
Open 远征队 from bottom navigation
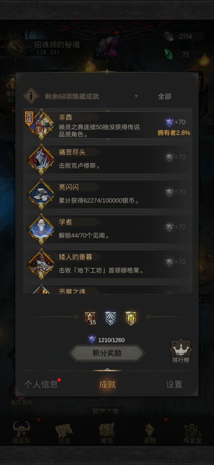coord(21,432)
